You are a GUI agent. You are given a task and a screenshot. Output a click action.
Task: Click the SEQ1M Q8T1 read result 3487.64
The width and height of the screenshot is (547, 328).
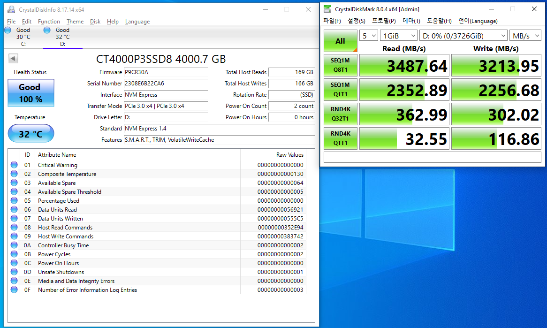tap(404, 65)
